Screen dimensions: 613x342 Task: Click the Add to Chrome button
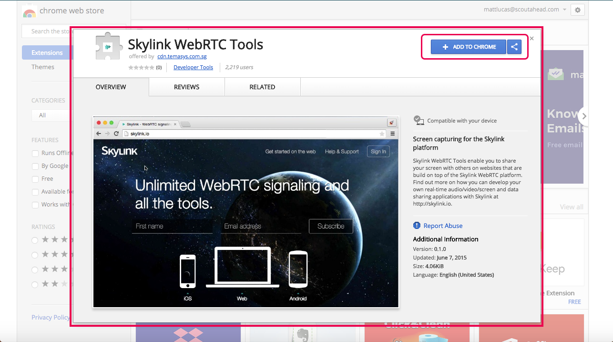(x=469, y=47)
